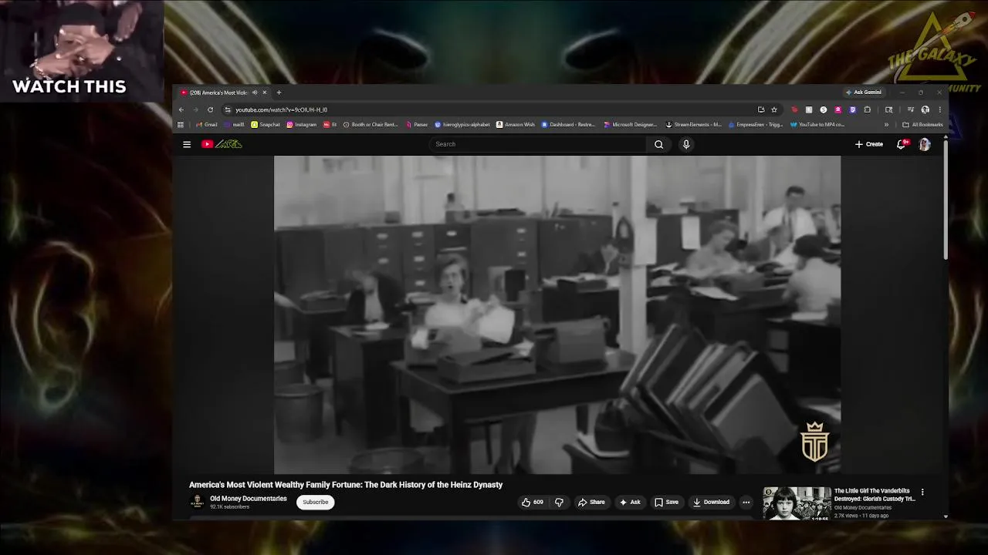Reload the YouTube page
988x555 pixels.
pos(210,109)
